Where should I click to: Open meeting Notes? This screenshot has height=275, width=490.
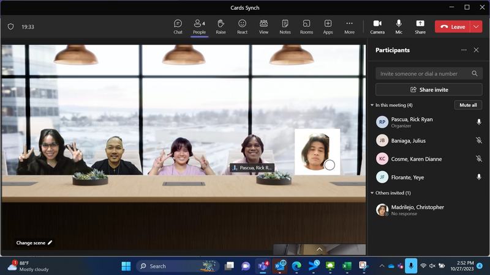point(285,26)
